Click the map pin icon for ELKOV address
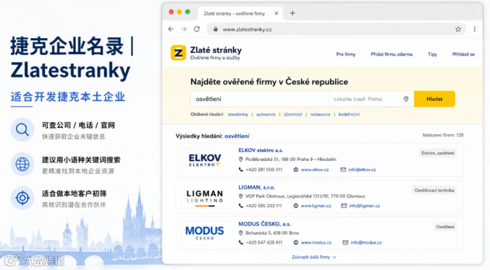The image size is (490, 270). [x=241, y=159]
